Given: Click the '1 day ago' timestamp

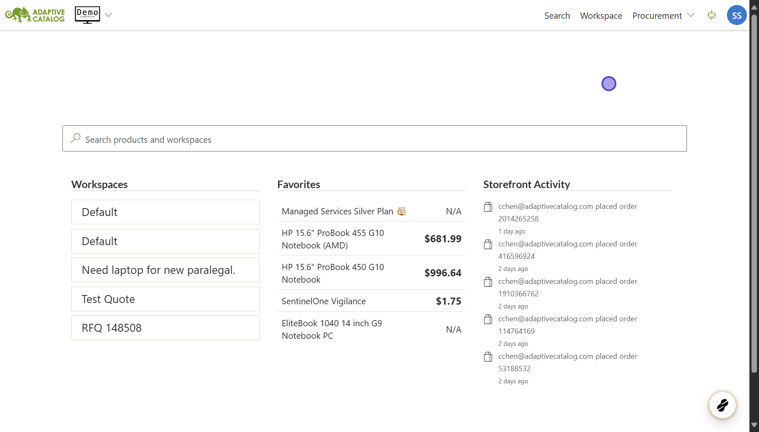Looking at the screenshot, I should pyautogui.click(x=512, y=231).
